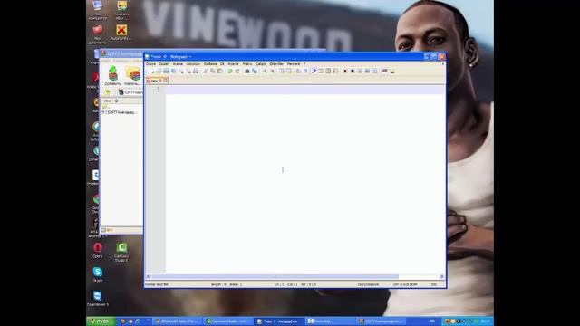Switch to the Recording taskbar button

(329, 321)
